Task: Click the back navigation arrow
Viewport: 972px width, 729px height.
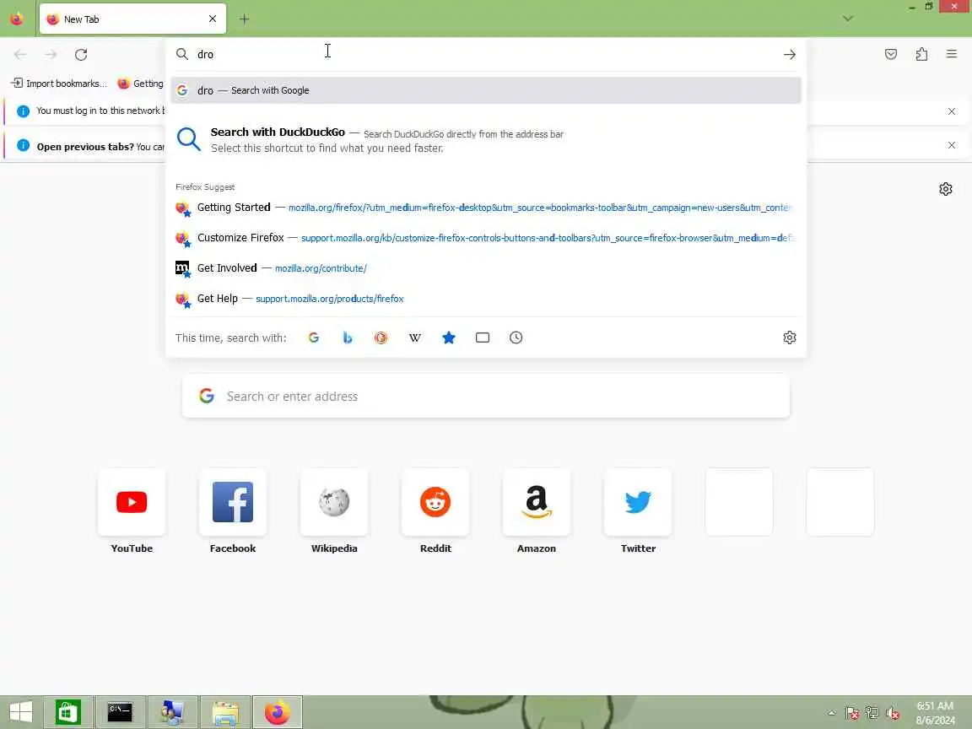Action: pyautogui.click(x=20, y=55)
